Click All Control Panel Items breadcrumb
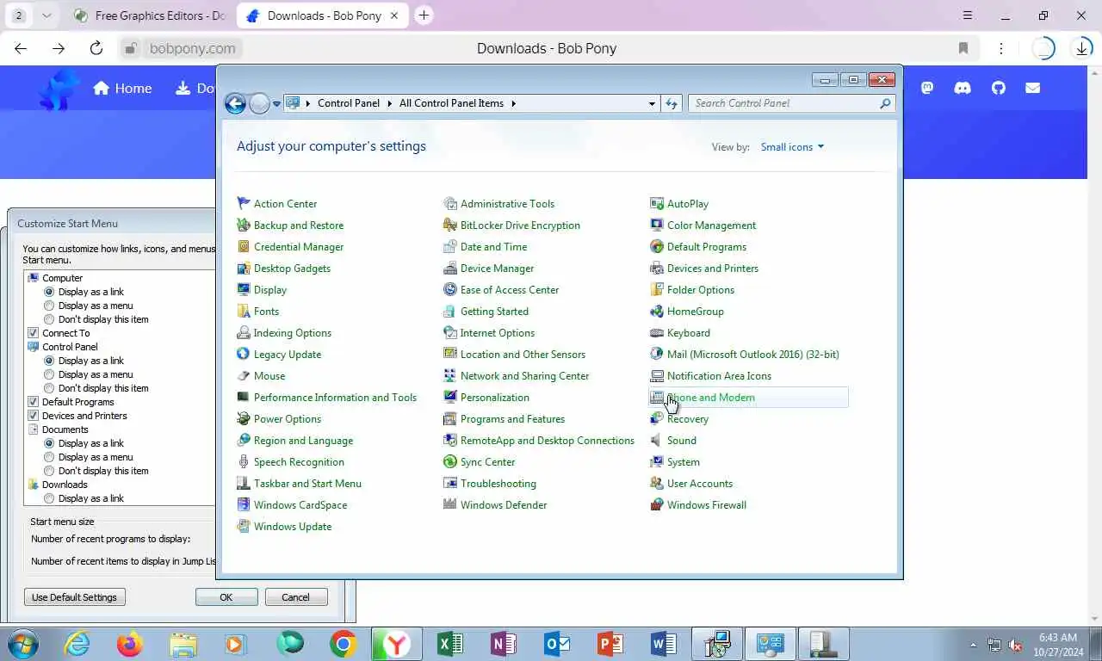Image resolution: width=1102 pixels, height=661 pixels. 451,103
